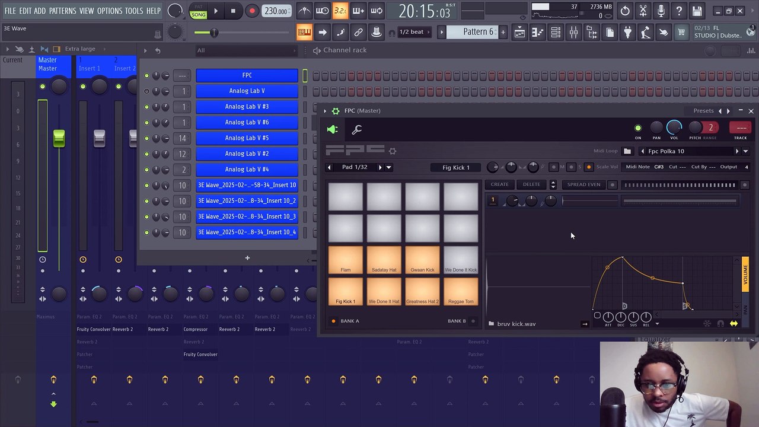Viewport: 759px width, 427px height.
Task: Open the Channel rack view icon
Action: point(556,33)
